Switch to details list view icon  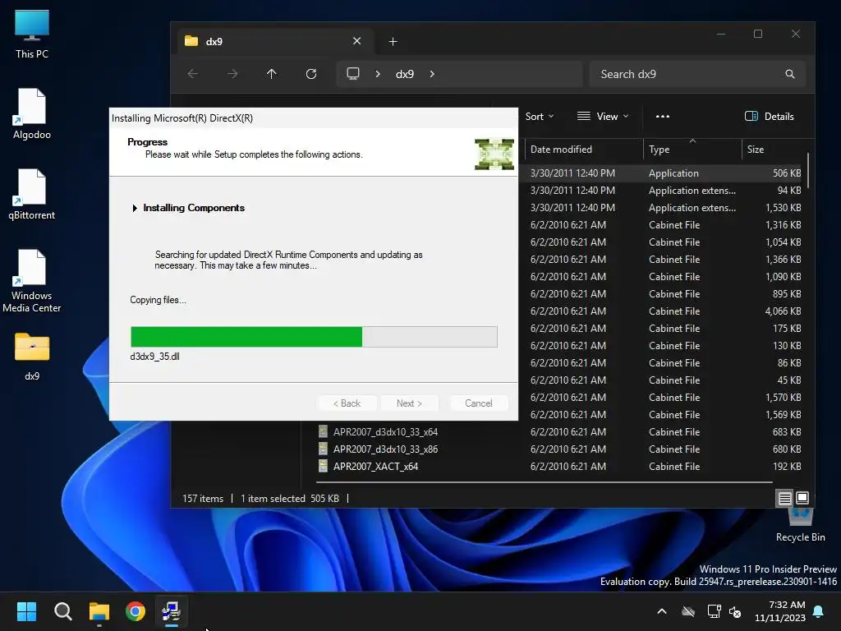[784, 499]
